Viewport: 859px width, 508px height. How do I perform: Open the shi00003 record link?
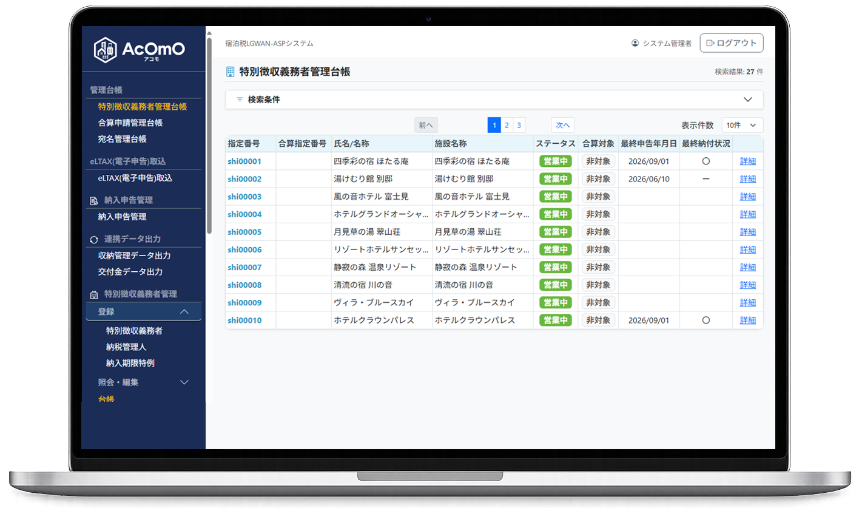244,197
